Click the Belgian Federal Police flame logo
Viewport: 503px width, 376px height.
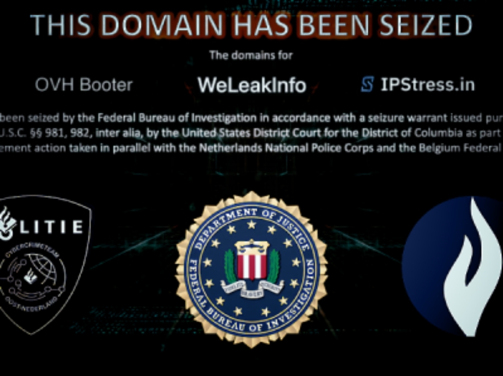click(x=453, y=266)
